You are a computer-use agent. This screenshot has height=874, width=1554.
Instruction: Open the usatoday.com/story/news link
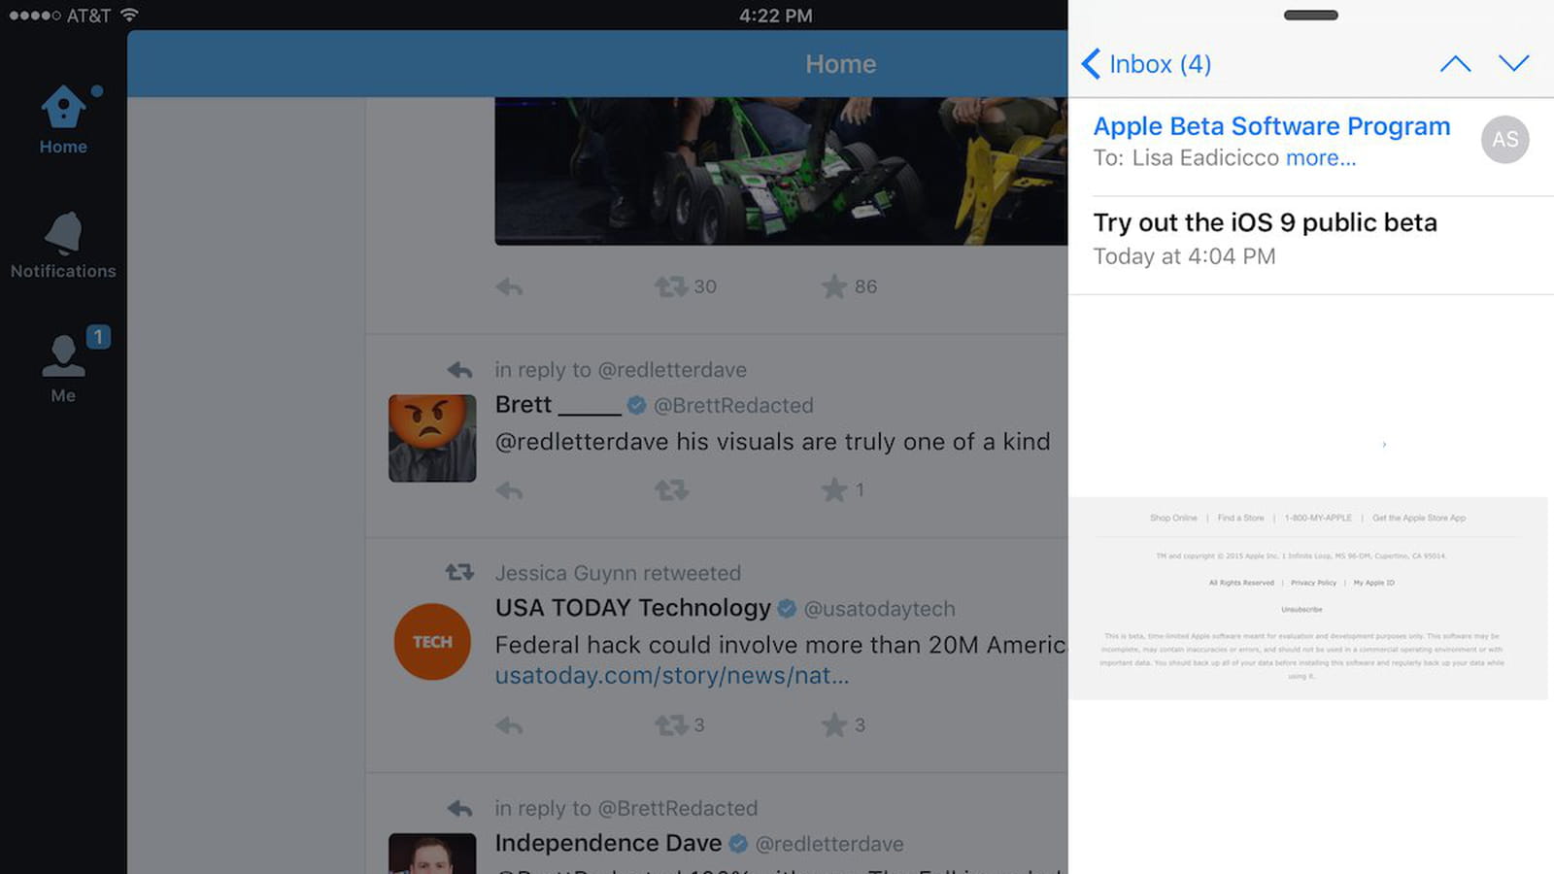point(672,676)
